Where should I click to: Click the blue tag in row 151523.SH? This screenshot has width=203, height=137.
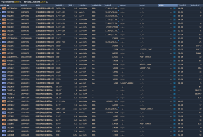(4, 68)
